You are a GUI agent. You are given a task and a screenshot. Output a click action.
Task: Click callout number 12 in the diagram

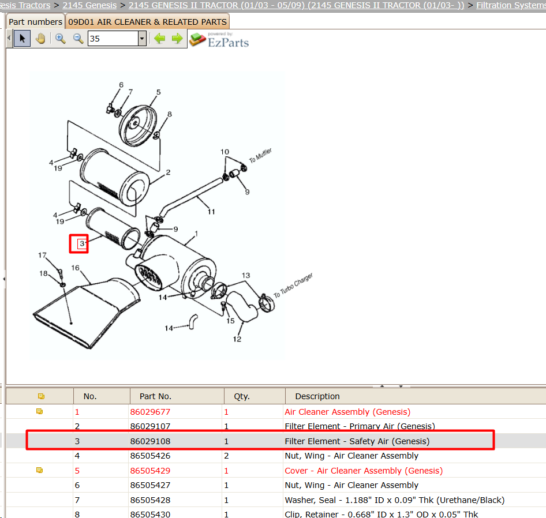point(237,339)
